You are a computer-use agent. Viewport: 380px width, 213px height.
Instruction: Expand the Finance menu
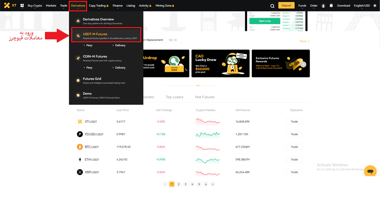(x=117, y=6)
